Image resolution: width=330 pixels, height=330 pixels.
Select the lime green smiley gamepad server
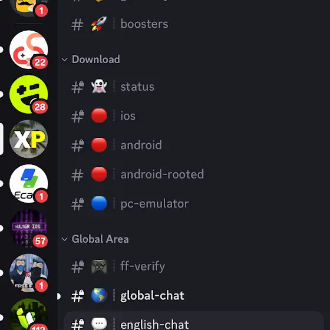click(x=29, y=94)
